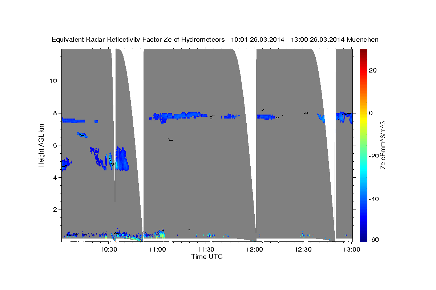Viewport: 436px width, 290px height.
Task: Click the 'Height AGL km' y-axis label
Action: (x=42, y=145)
